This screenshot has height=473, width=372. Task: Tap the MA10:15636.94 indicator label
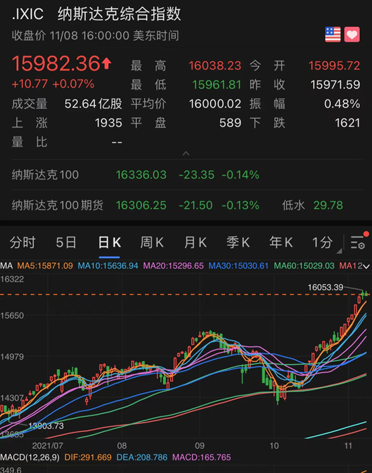tap(108, 266)
